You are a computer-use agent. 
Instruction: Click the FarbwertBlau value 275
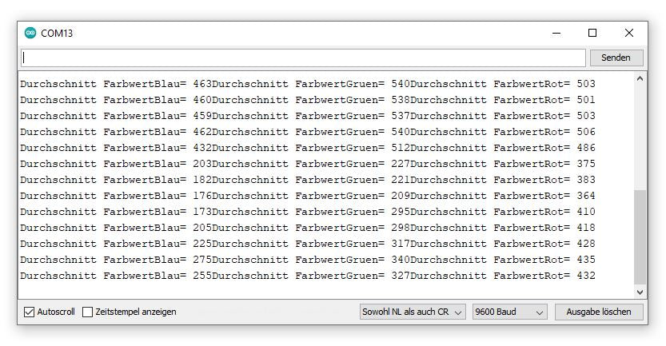click(202, 260)
